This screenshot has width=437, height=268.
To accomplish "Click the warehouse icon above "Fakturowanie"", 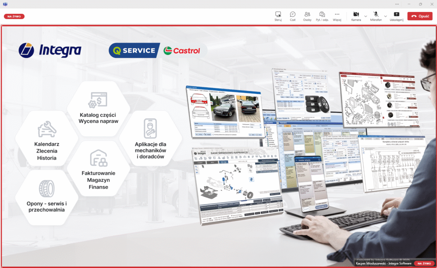I will pos(99,158).
